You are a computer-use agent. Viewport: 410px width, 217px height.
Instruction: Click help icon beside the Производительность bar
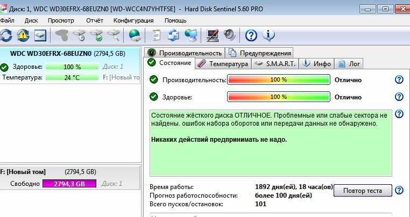pyautogui.click(x=399, y=79)
